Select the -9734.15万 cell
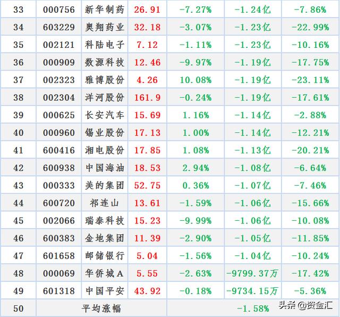The image size is (340, 317). coord(252,291)
